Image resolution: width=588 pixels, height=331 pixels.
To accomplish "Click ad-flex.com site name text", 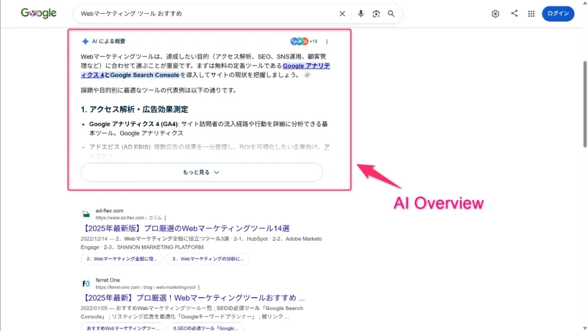I will [x=110, y=210].
